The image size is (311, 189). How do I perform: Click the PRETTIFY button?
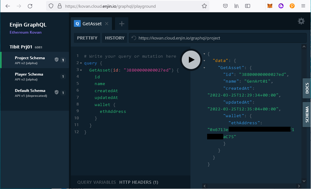click(87, 38)
